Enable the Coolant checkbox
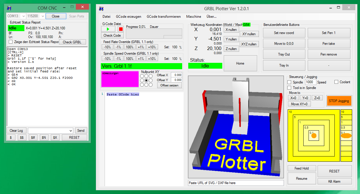This screenshot has height=194, width=360. pyautogui.click(x=336, y=82)
